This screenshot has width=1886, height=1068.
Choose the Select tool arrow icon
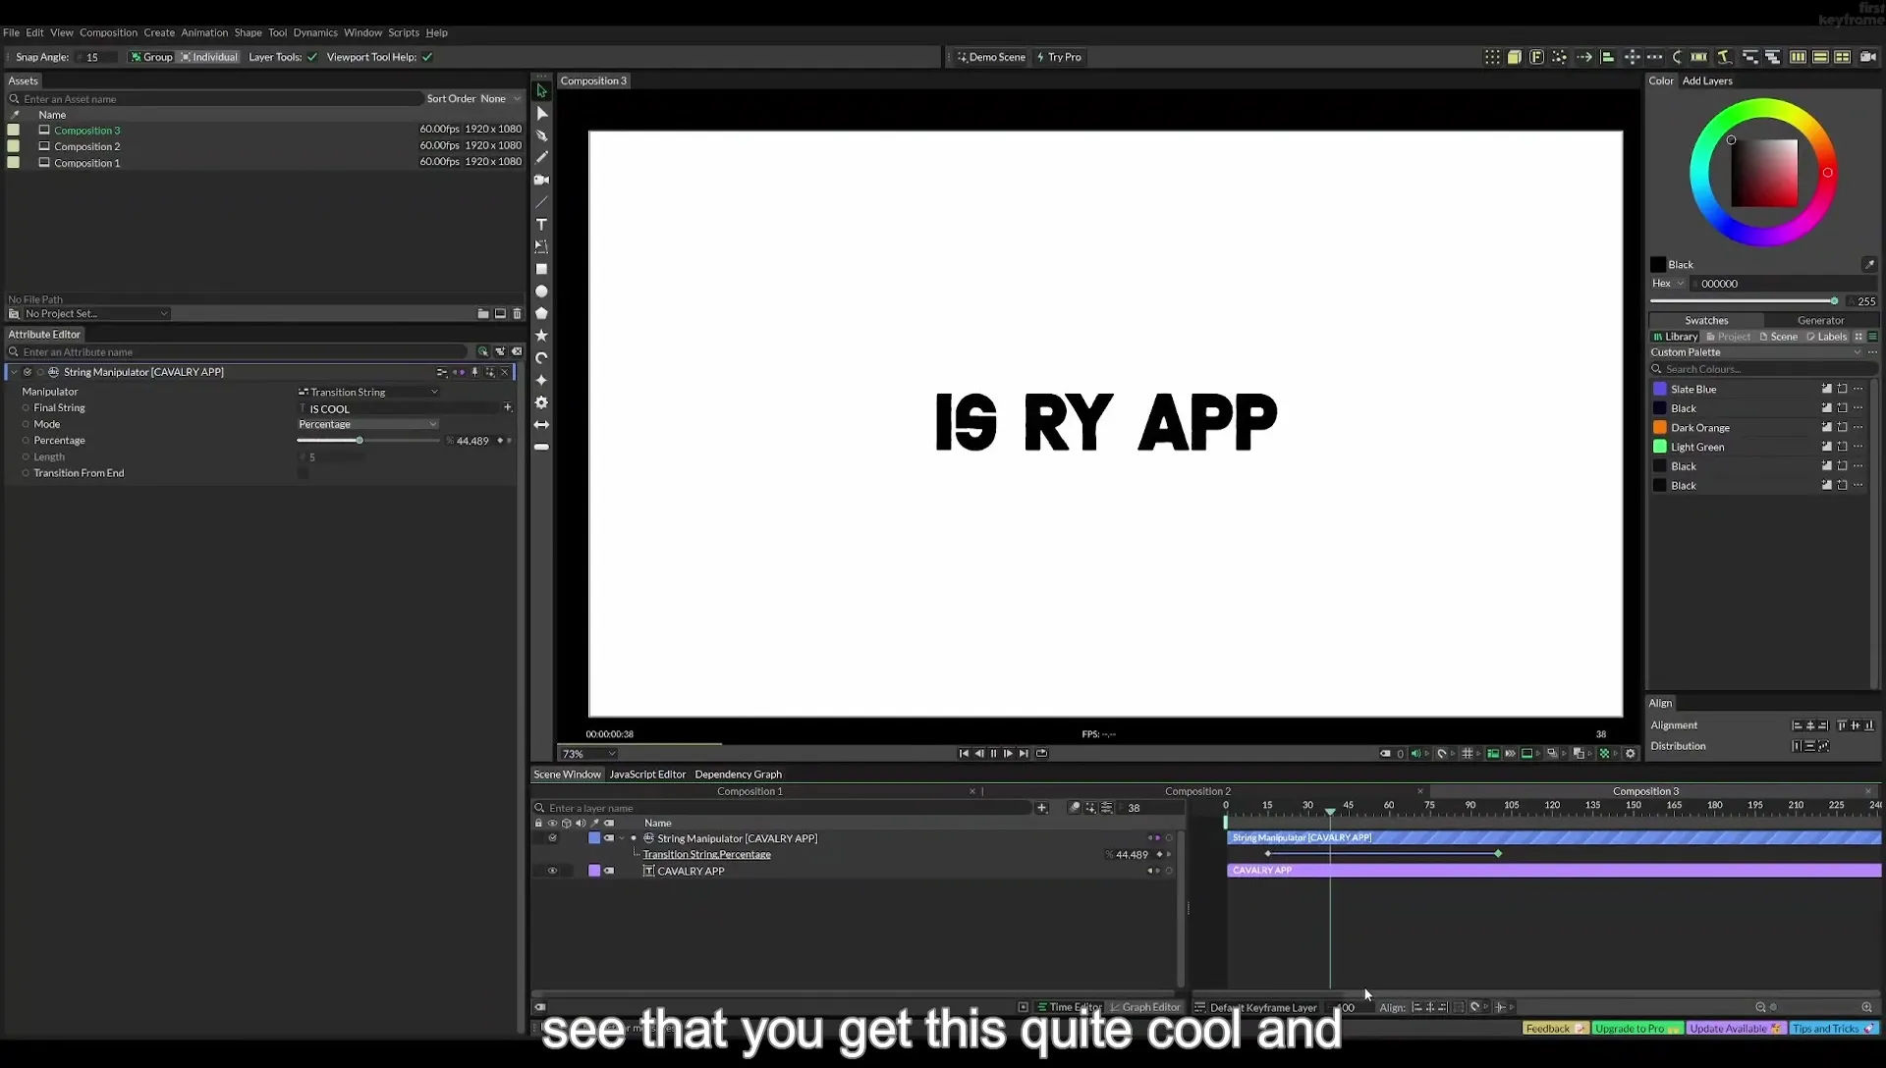click(541, 90)
